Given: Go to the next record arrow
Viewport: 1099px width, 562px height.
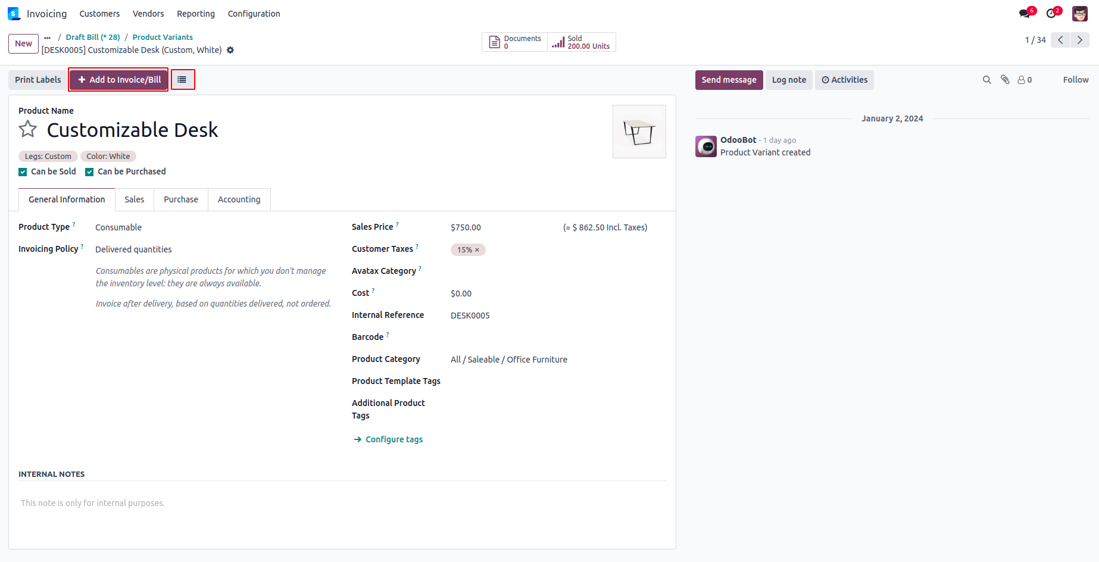Looking at the screenshot, I should (x=1080, y=40).
